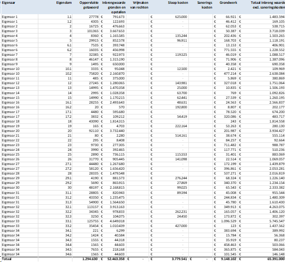Select the Sloop kosten column header
The image size is (285, 262).
[169, 7]
